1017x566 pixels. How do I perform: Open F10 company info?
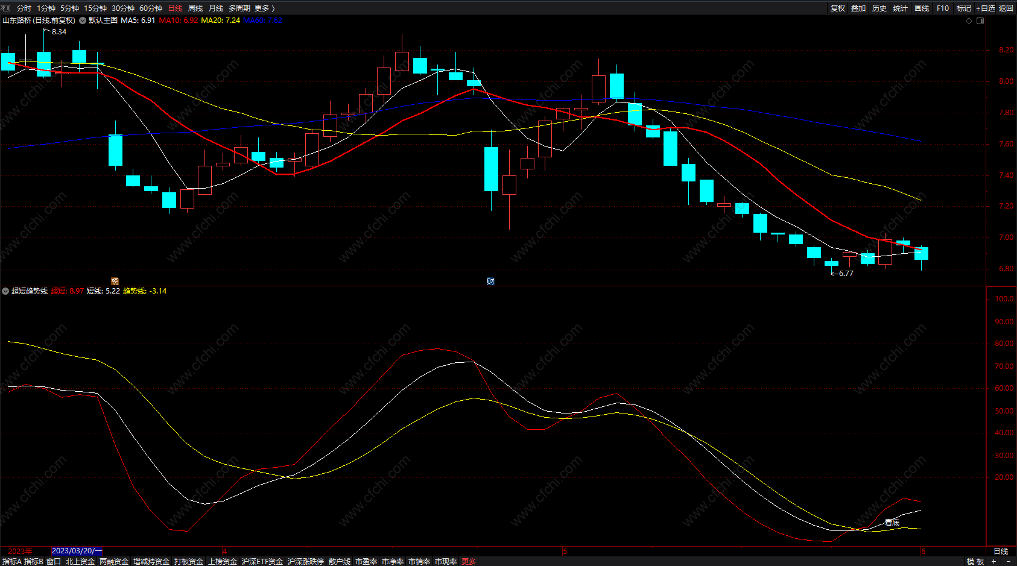943,8
